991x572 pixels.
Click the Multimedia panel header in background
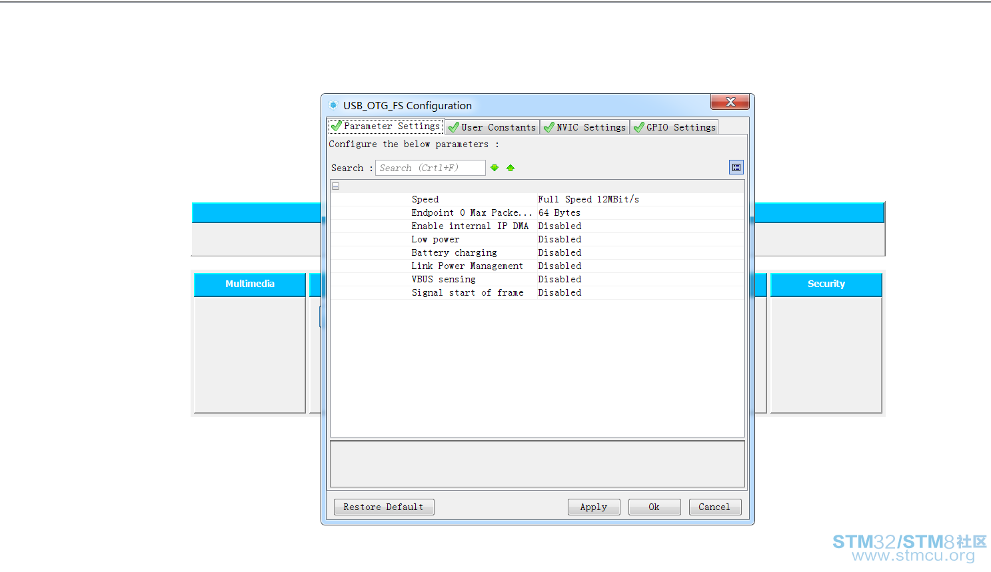coord(250,284)
